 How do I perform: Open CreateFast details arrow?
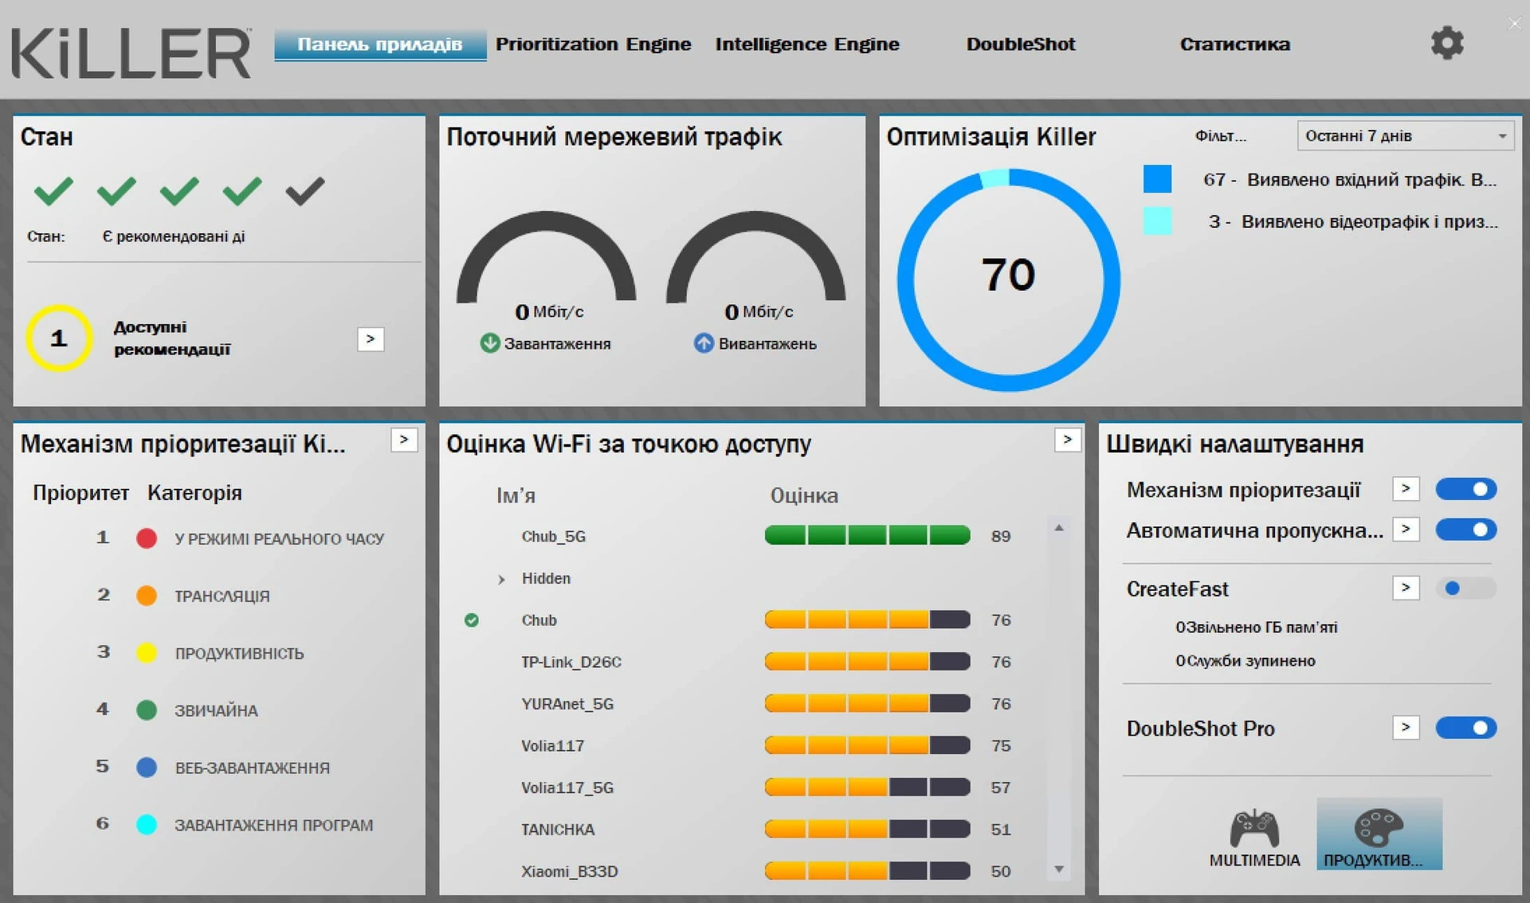(1406, 588)
